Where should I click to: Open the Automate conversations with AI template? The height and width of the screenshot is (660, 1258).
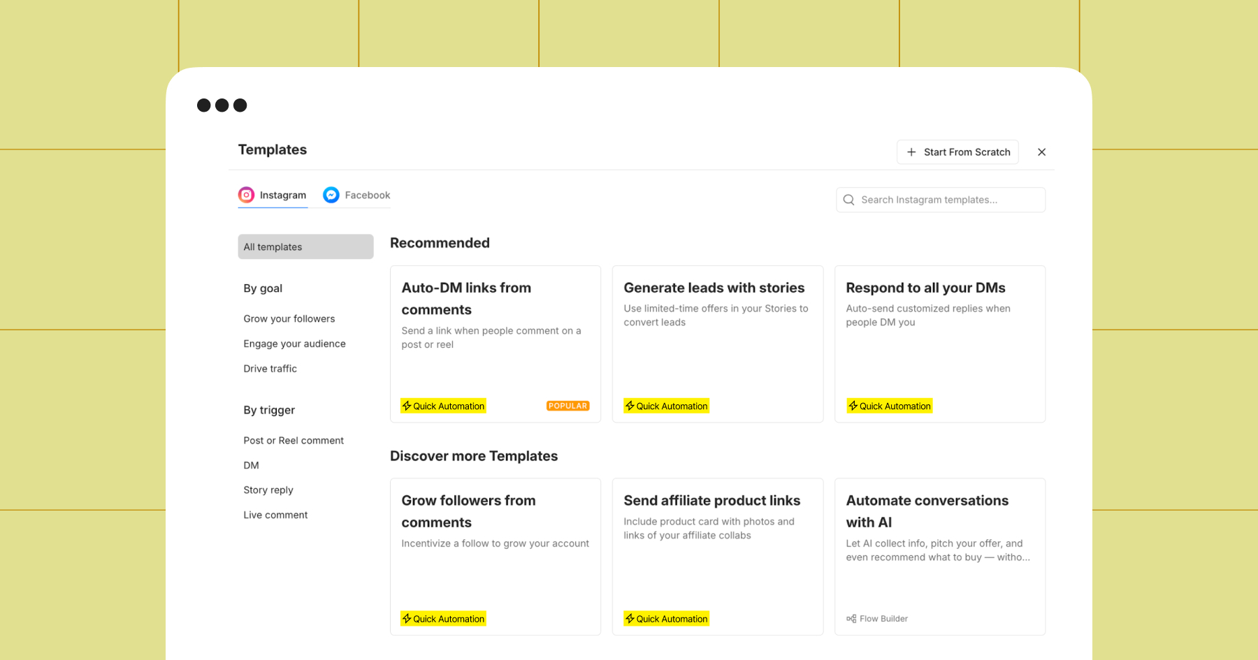pyautogui.click(x=940, y=557)
